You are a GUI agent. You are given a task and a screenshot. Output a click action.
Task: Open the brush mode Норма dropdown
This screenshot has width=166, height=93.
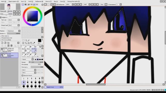click(28, 59)
